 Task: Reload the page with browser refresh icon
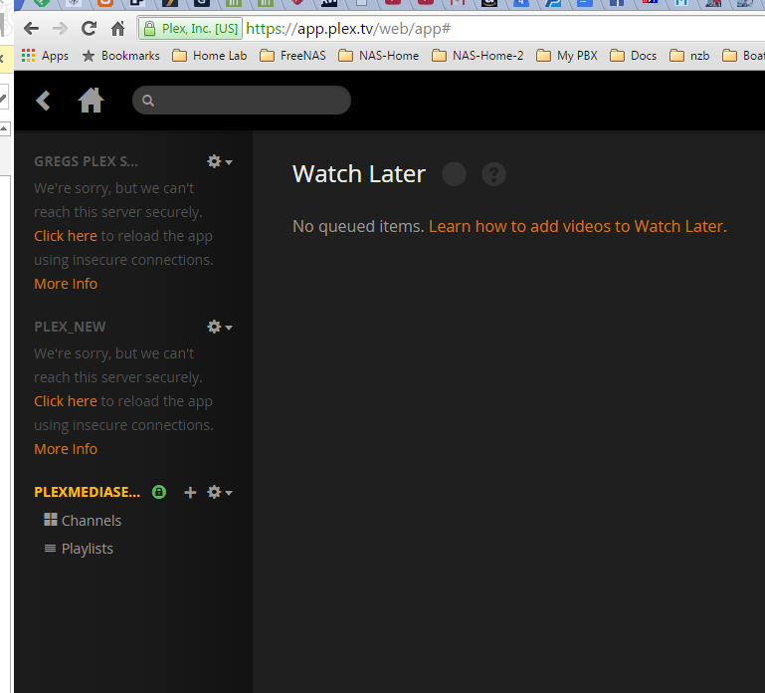89,28
